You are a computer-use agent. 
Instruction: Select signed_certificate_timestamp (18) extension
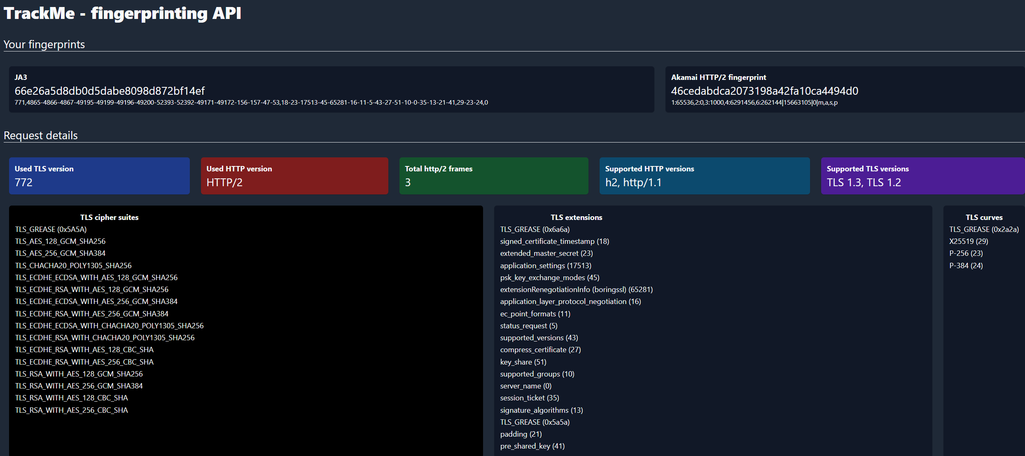point(555,241)
